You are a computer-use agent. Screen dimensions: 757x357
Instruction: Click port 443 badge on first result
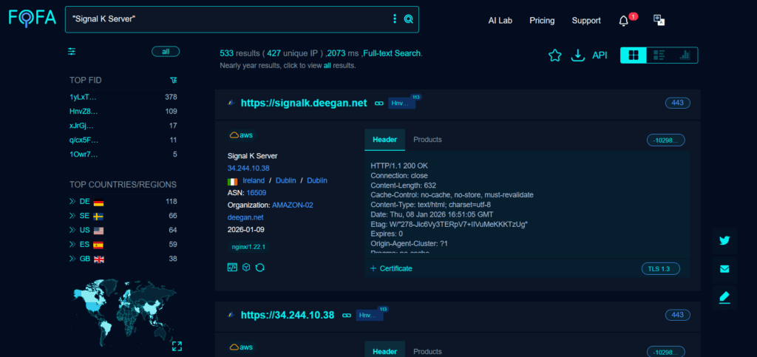point(678,103)
